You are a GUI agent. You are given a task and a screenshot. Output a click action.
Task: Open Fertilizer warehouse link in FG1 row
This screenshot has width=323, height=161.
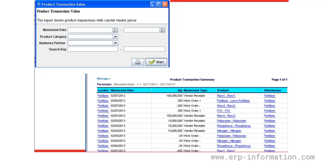[x=270, y=111]
